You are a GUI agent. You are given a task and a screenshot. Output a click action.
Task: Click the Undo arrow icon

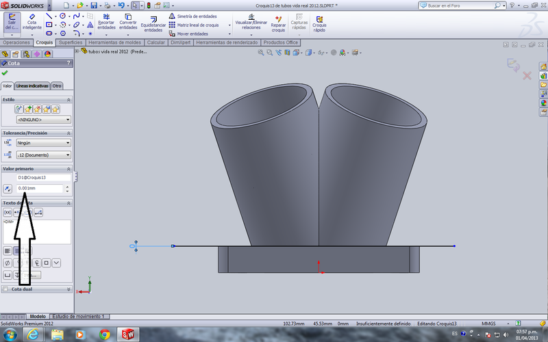click(x=121, y=5)
